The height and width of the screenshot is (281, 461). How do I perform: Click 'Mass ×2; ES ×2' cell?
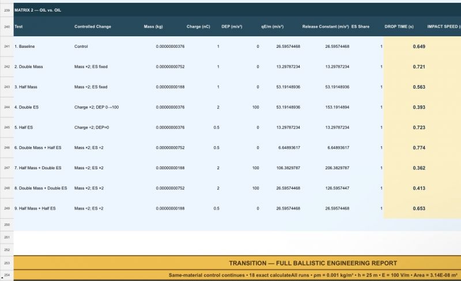(x=89, y=188)
